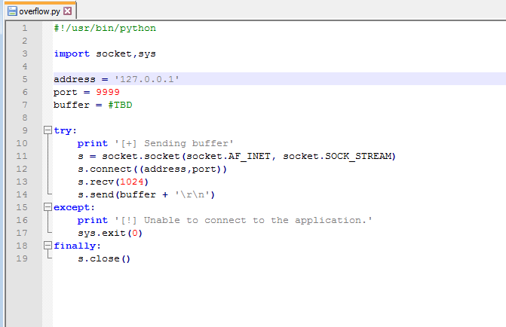Close the overflow.py tab
Image resolution: width=506 pixels, height=327 pixels.
pos(68,11)
